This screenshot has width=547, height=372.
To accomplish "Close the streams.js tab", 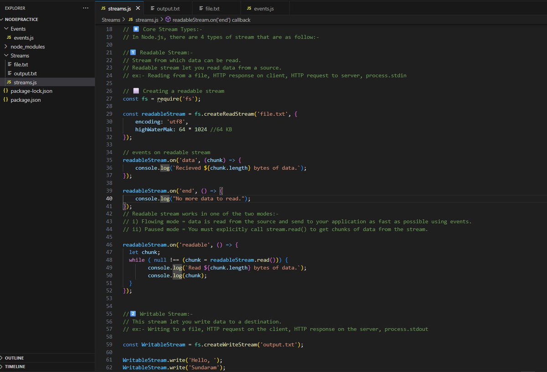I will click(138, 8).
